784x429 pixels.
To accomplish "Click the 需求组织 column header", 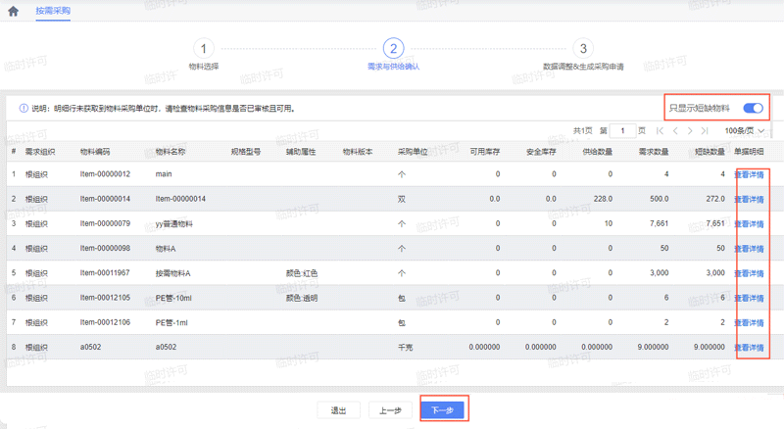I will click(40, 152).
